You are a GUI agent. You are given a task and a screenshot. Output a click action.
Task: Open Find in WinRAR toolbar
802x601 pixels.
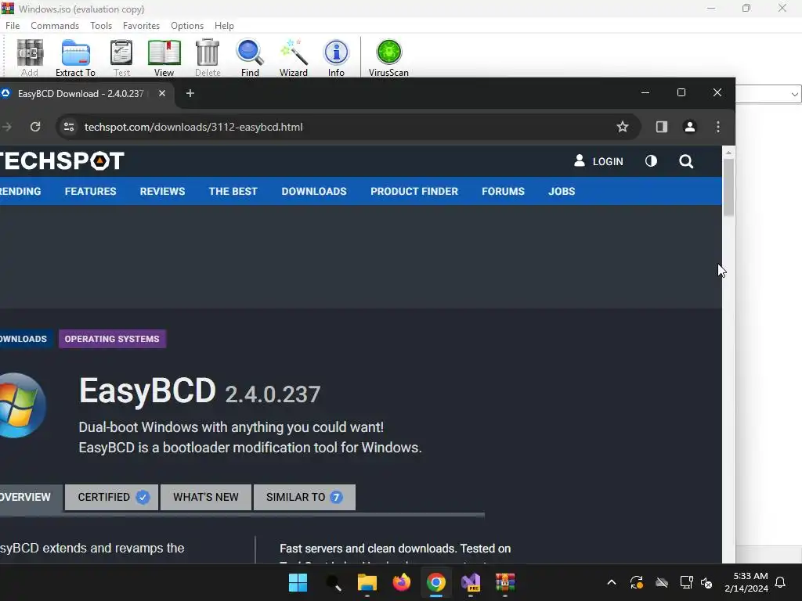pyautogui.click(x=250, y=57)
